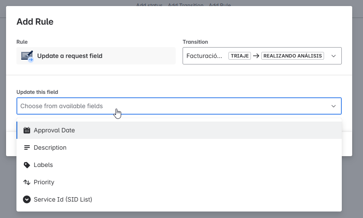Click the circled chevron icon beside Service Id
Screen dimensions: 363x218
(x=27, y=199)
